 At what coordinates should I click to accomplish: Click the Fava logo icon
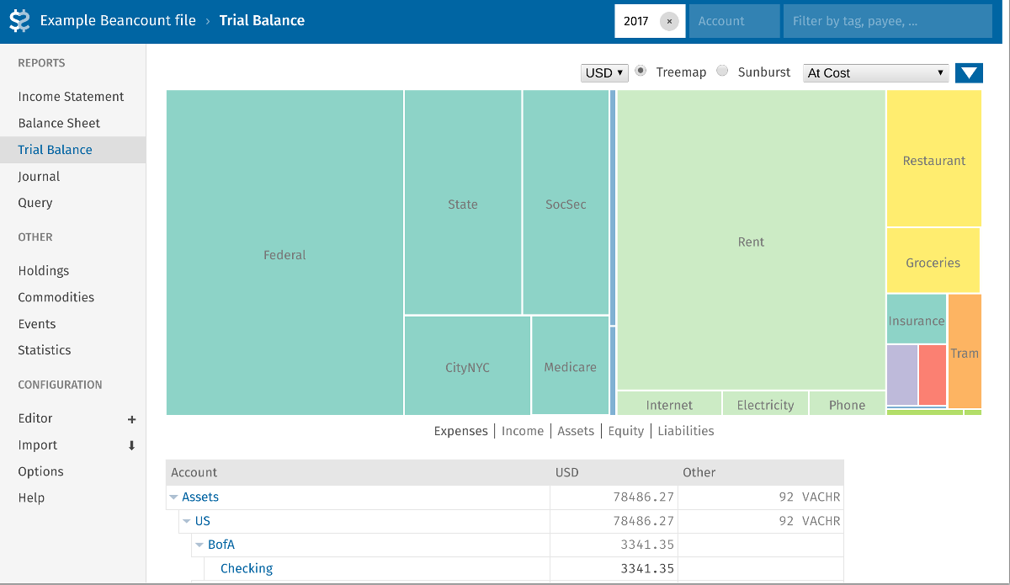(x=19, y=21)
